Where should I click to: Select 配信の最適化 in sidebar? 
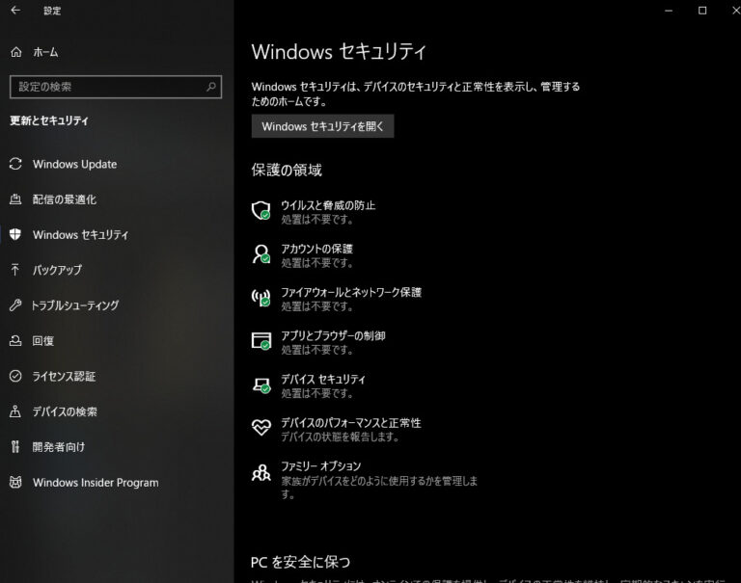coord(65,199)
